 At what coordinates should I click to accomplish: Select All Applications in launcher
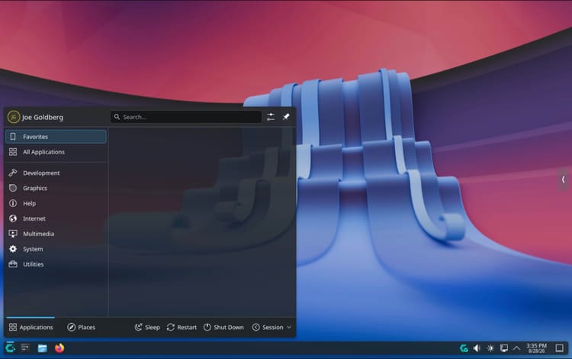tap(56, 152)
